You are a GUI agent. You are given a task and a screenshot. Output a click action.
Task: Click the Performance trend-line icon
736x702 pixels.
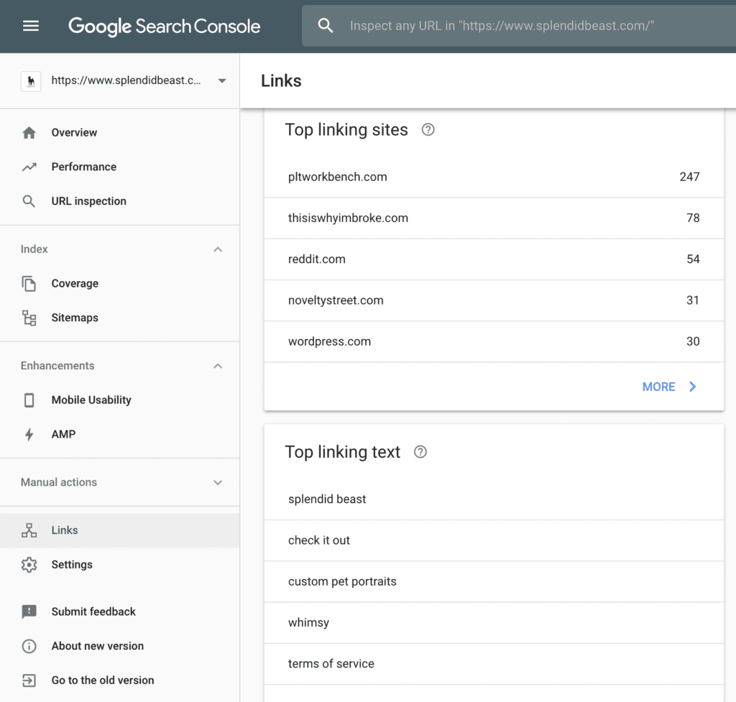[x=29, y=167]
